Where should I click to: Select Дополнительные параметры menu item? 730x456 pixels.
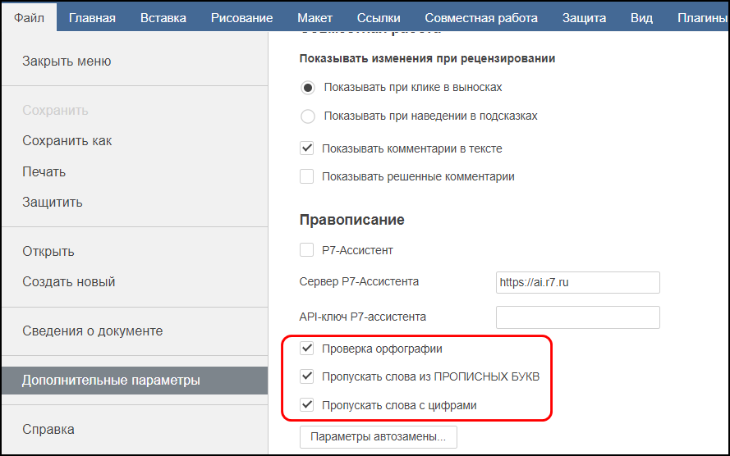[135, 381]
